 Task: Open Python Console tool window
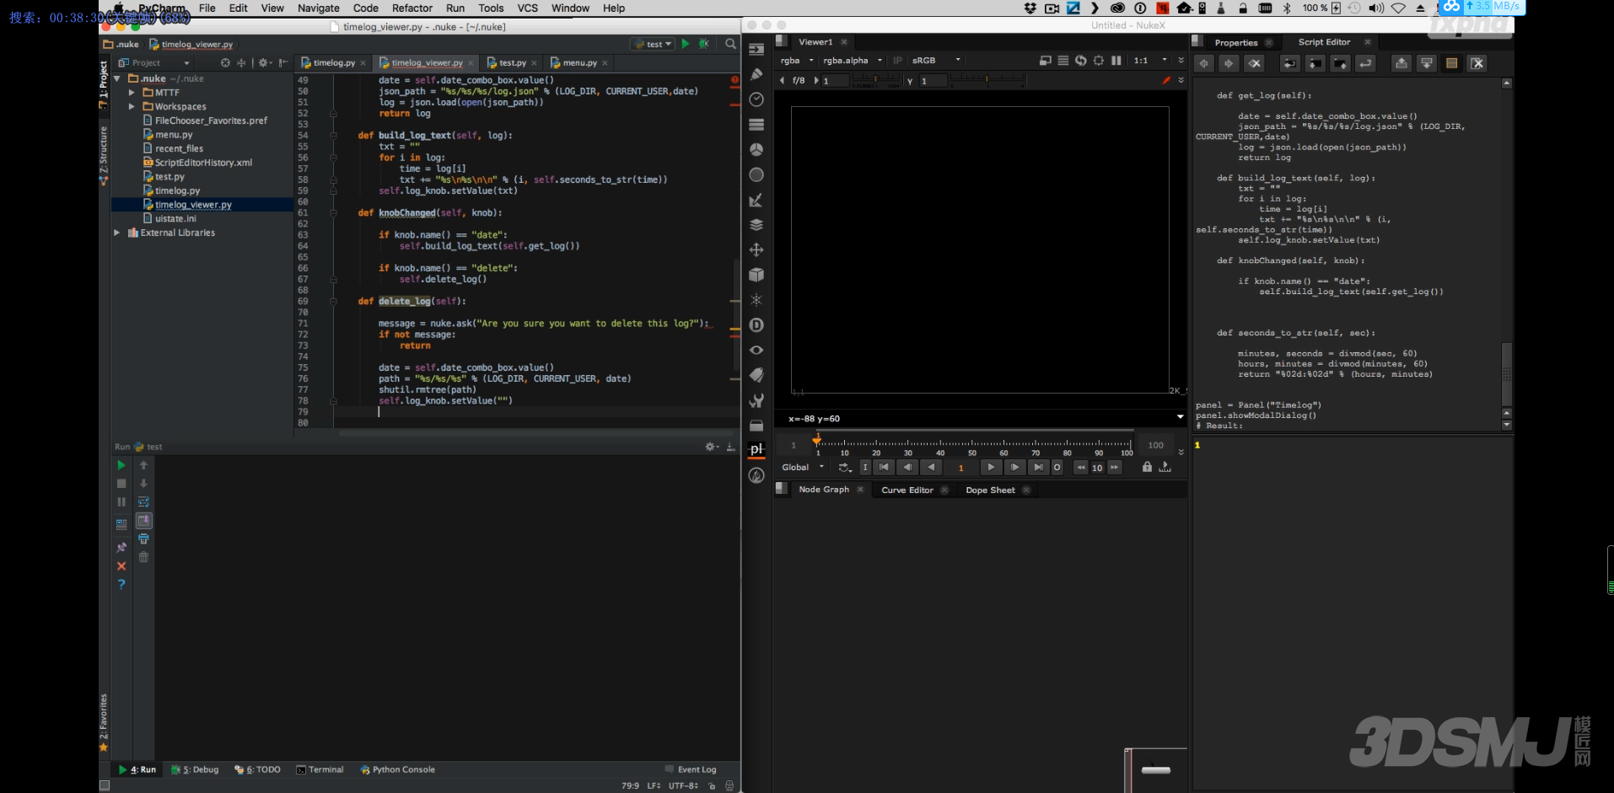pyautogui.click(x=398, y=769)
